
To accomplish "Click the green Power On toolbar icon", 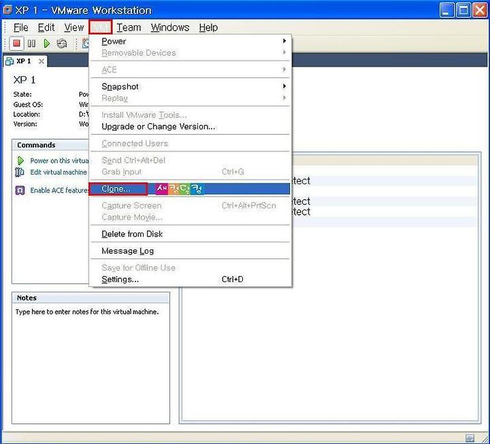I will pyautogui.click(x=46, y=44).
